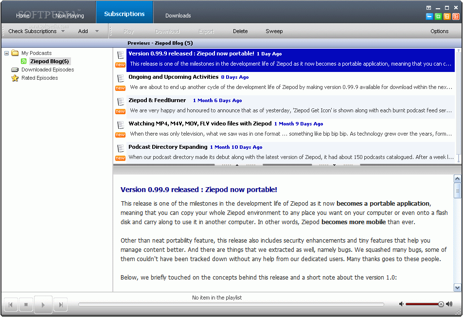Click document icon of Podcast Directory Expanding
Screen dimensions: 463x317
pos(121,148)
